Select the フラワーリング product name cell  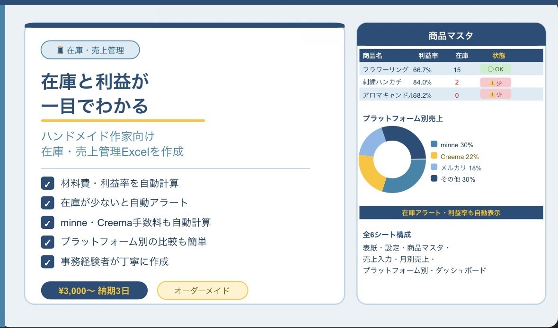click(x=385, y=69)
